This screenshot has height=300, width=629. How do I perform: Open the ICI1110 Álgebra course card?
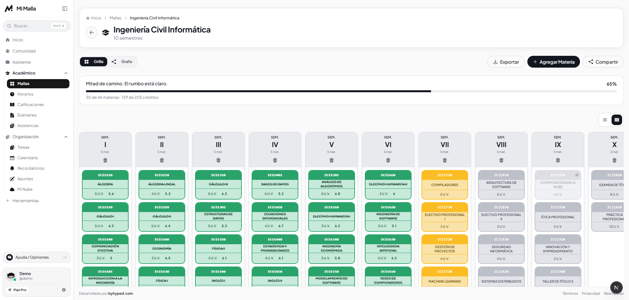click(105, 185)
